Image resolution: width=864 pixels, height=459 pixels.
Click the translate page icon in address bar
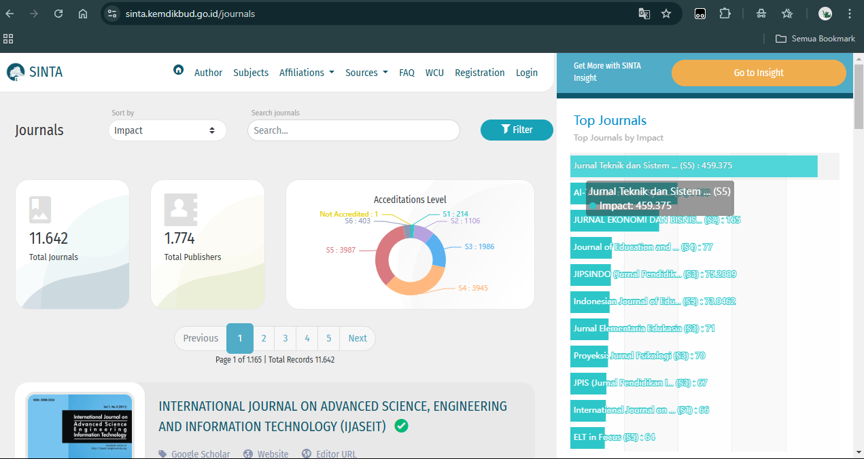(644, 14)
